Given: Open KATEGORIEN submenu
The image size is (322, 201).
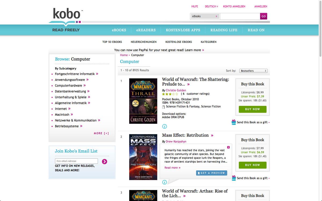Looking at the screenshot, I should point(208,42).
